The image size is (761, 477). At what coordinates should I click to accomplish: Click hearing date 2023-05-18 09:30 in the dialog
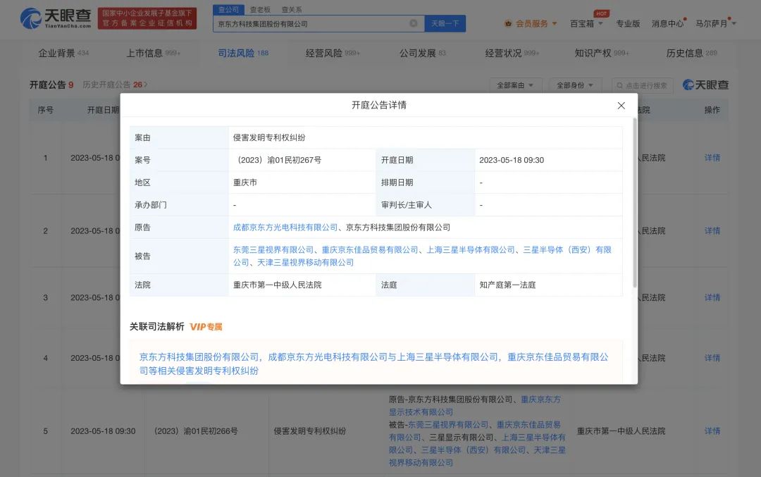(512, 160)
